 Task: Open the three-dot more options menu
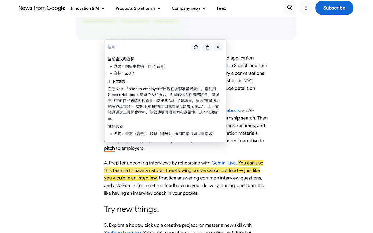(x=306, y=8)
